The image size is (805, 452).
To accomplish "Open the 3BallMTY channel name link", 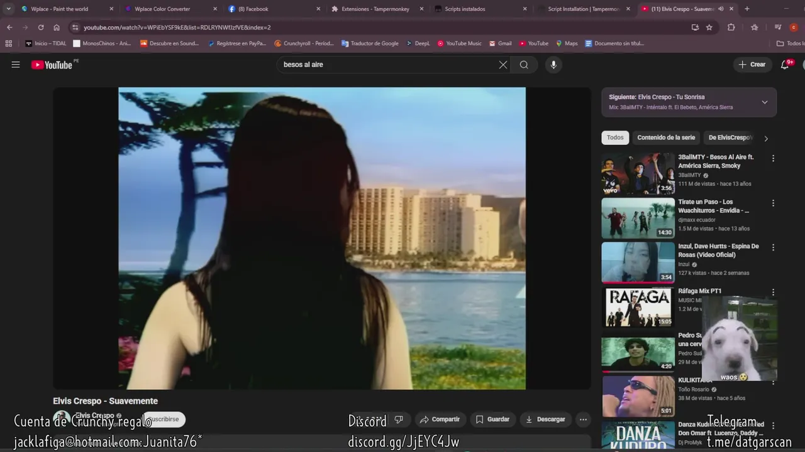I will coord(689,175).
